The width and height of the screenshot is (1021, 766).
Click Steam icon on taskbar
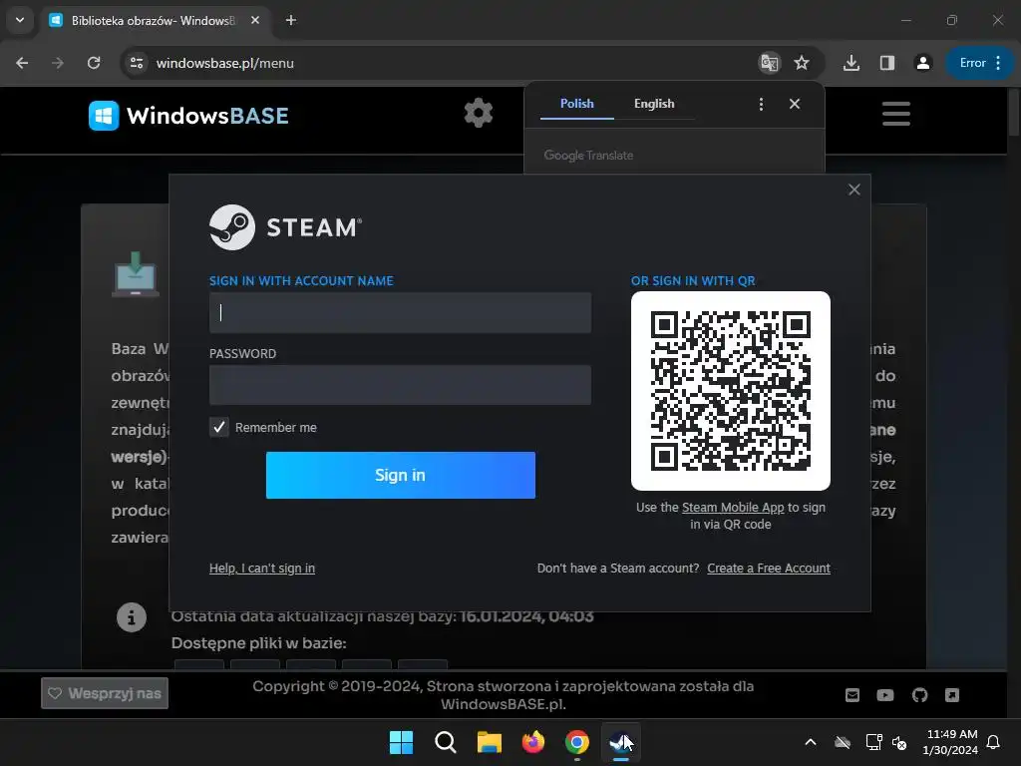click(x=620, y=742)
